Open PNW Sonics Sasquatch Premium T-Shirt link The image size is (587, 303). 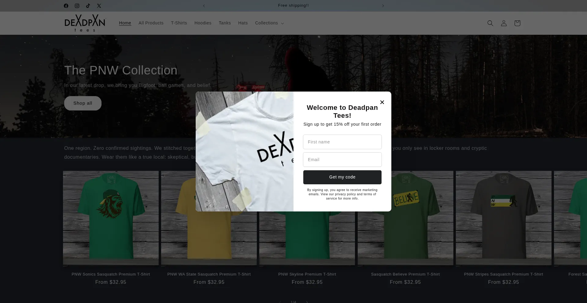pos(111,274)
